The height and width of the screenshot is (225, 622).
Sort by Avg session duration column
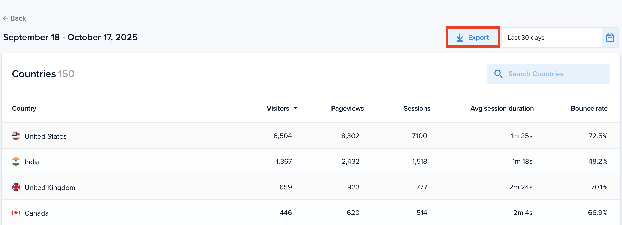pyautogui.click(x=502, y=108)
